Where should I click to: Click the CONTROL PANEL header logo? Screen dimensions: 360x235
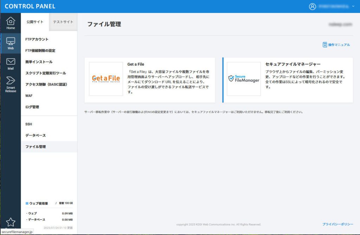coord(30,6)
